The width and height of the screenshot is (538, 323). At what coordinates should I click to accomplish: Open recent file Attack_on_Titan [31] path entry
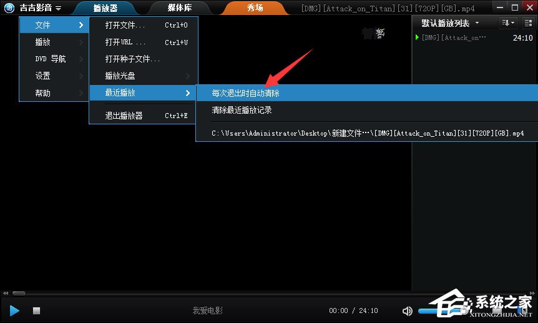pyautogui.click(x=367, y=133)
